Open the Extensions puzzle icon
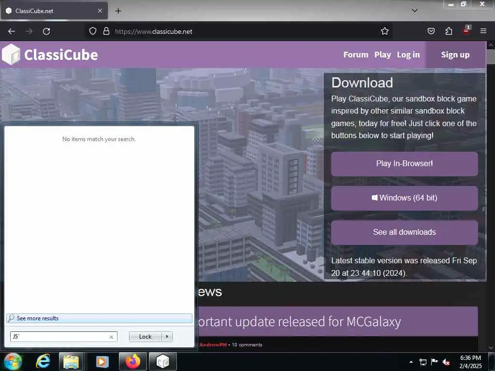Viewport: 495px width, 371px height. pos(449,31)
